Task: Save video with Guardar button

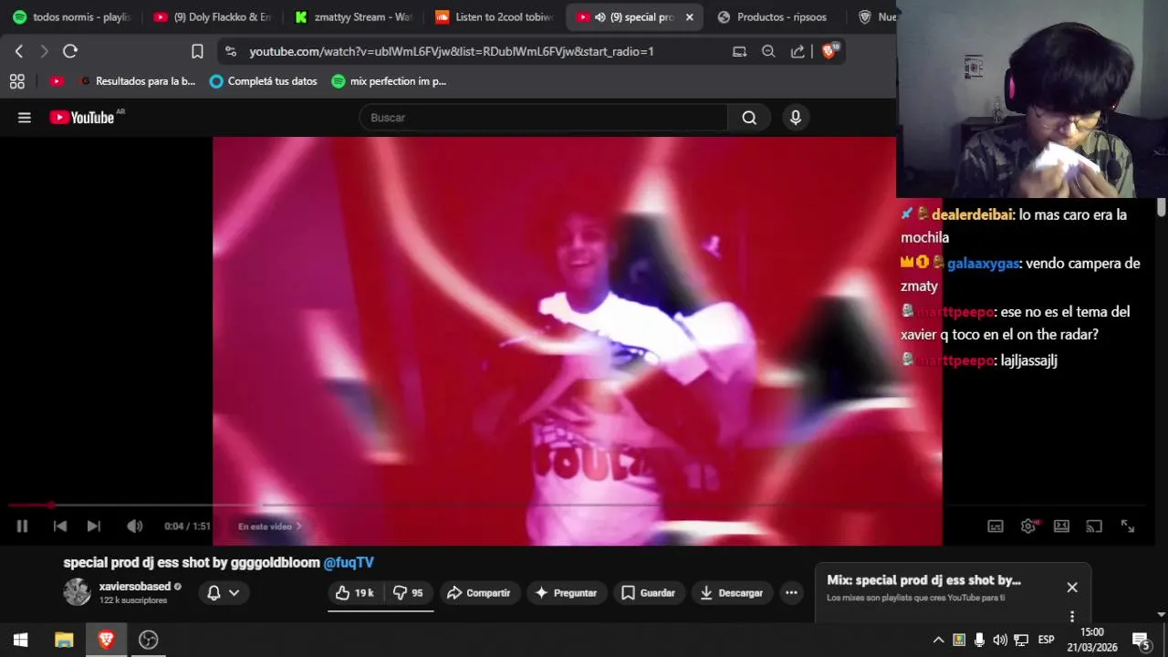Action: pyautogui.click(x=648, y=593)
